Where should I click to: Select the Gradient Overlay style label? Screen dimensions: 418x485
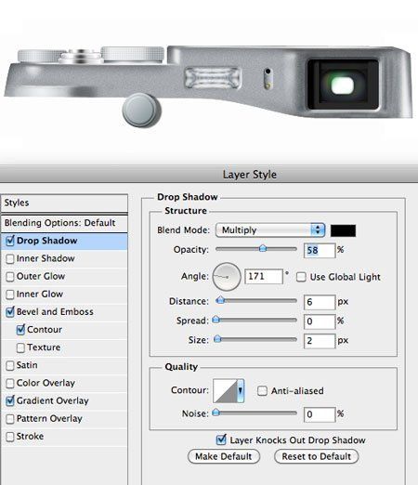click(53, 401)
